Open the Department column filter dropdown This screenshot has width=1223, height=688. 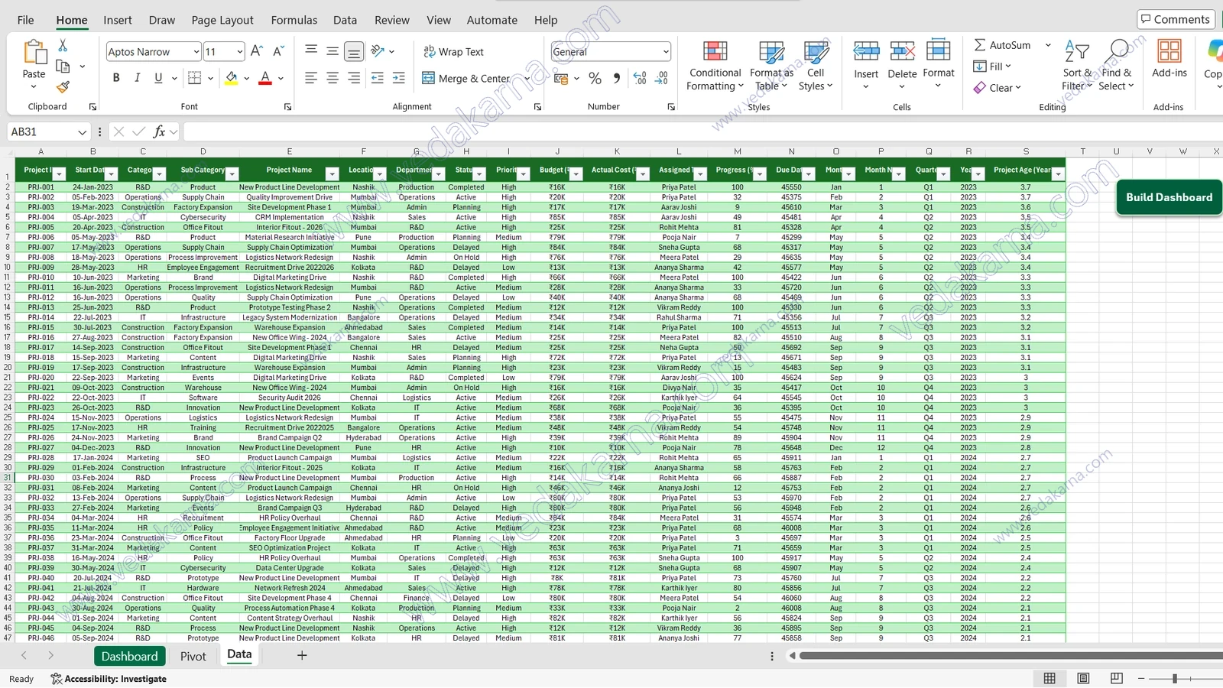click(x=439, y=174)
